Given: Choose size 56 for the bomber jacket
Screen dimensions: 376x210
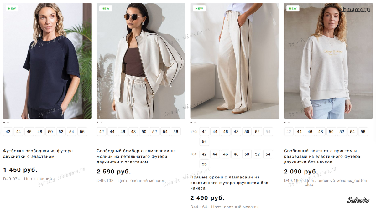Looking at the screenshot, I should pos(176,132).
